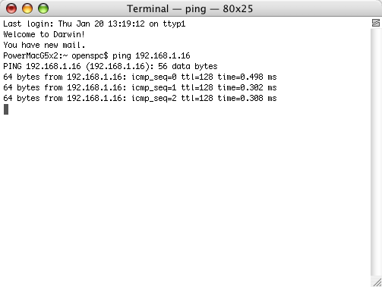Click the icmp_seq=0 response line

pos(140,77)
